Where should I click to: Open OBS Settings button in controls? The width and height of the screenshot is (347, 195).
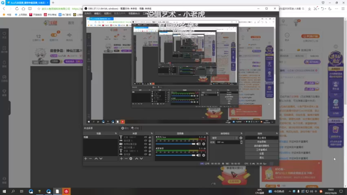click(262, 154)
